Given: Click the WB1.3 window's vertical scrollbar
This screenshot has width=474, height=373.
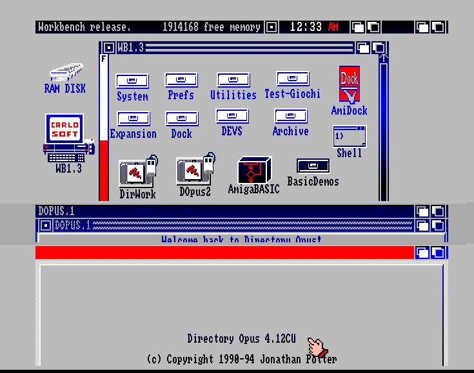Looking at the screenshot, I should coord(383,129).
